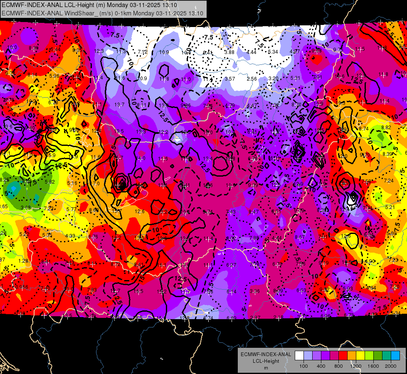Viewport: 407px width, 374px height.
Task: Click the '1200' legend tick label
Action: [x=355, y=366]
